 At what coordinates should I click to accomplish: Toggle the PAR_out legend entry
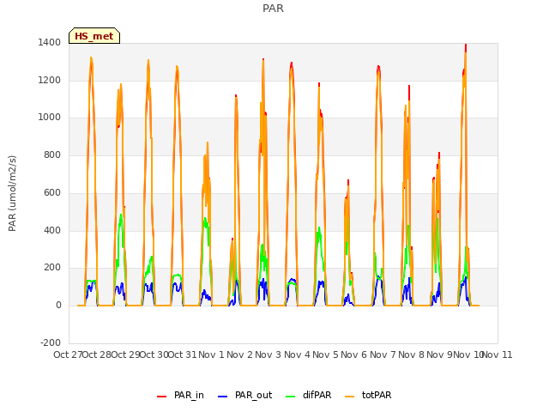click(x=244, y=396)
